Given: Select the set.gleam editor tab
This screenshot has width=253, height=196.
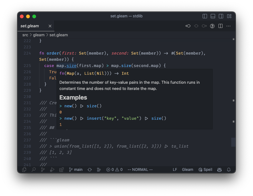Looking at the screenshot, I should (x=36, y=26).
